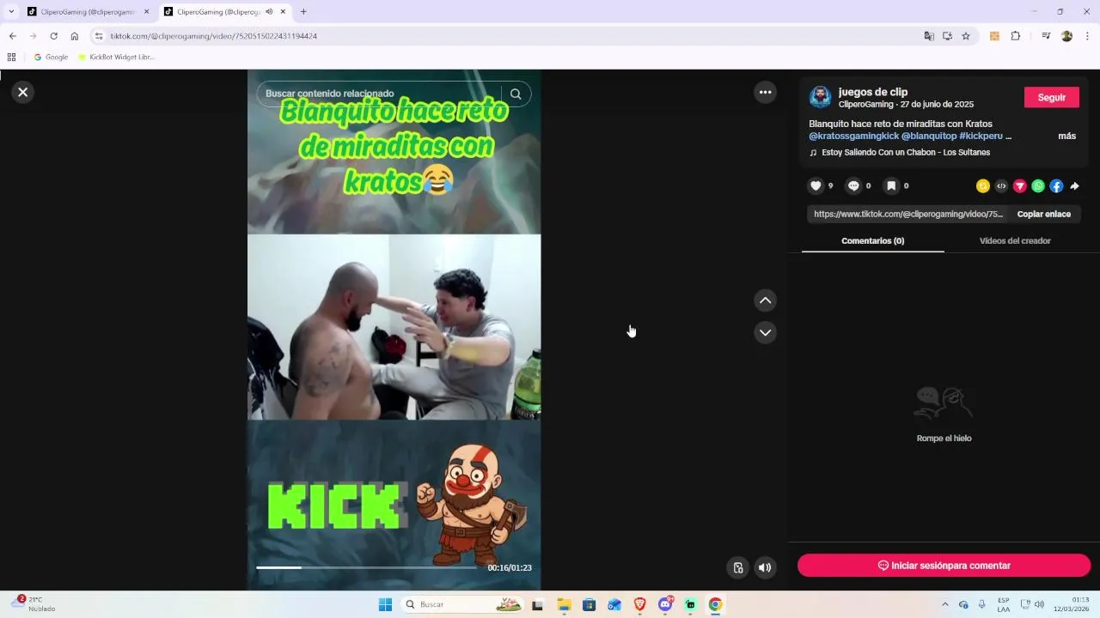This screenshot has width=1100, height=618.
Task: Open Discord from the taskbar
Action: pos(665,604)
